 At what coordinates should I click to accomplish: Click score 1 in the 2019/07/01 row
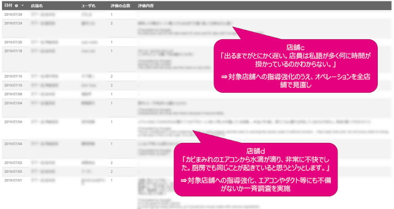111,180
